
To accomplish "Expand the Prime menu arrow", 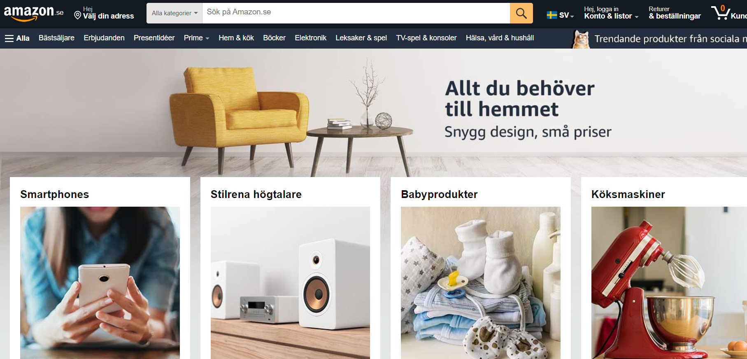I will click(207, 38).
